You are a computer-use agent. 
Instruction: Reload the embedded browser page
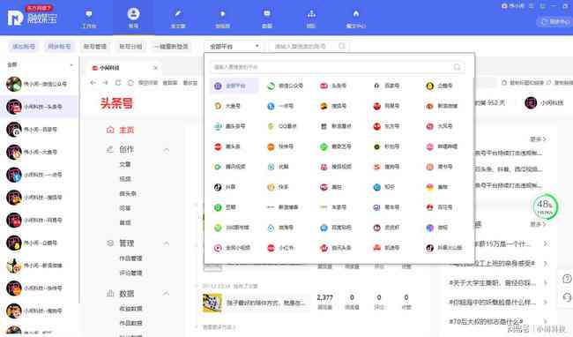tap(117, 83)
